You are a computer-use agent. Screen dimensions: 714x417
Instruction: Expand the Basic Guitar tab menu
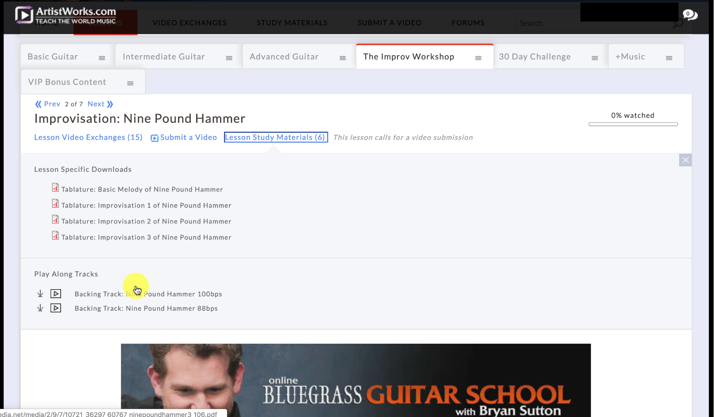pos(102,58)
